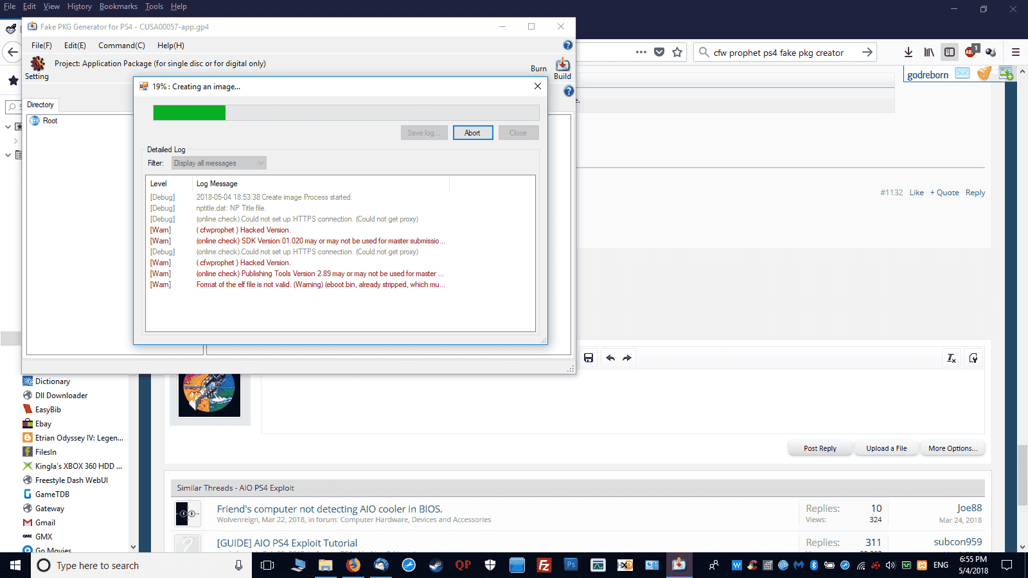The width and height of the screenshot is (1028, 578).
Task: Click the +Quote link on post #1132
Action: tap(944, 193)
